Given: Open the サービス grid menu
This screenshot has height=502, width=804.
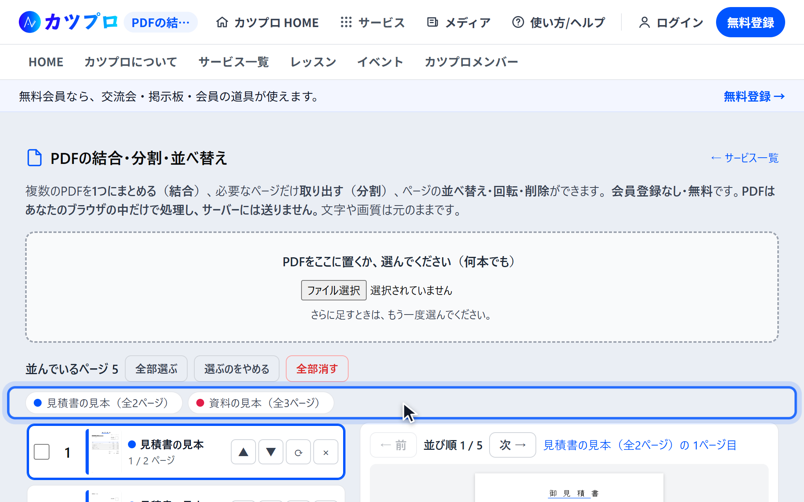Looking at the screenshot, I should pos(373,22).
